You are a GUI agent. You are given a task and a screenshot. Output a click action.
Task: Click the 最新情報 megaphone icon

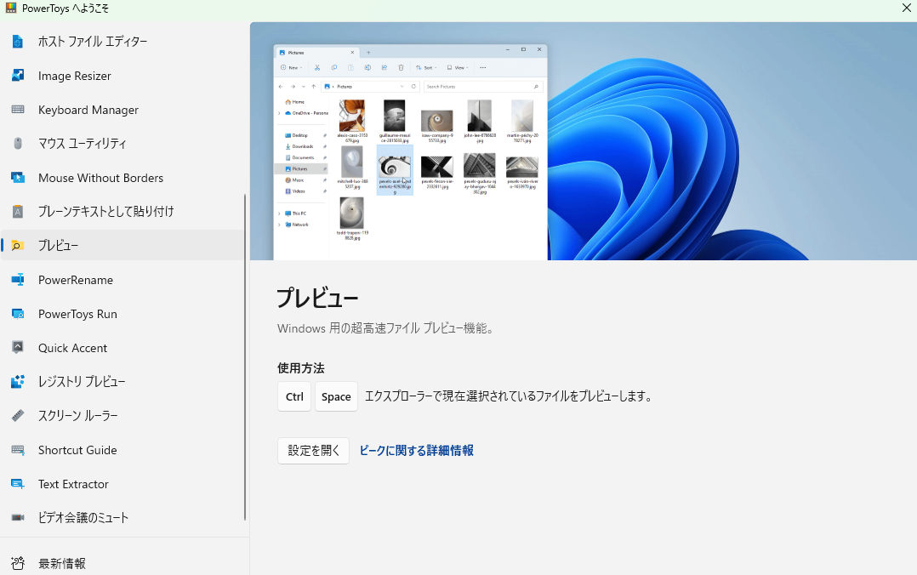[x=18, y=563]
